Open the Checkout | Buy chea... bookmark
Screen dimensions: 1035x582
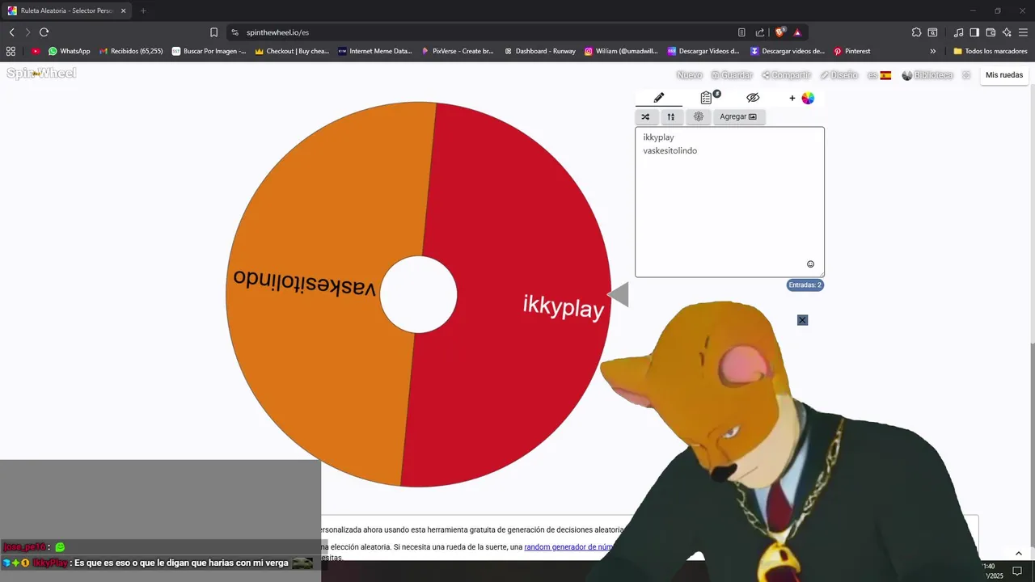(292, 51)
